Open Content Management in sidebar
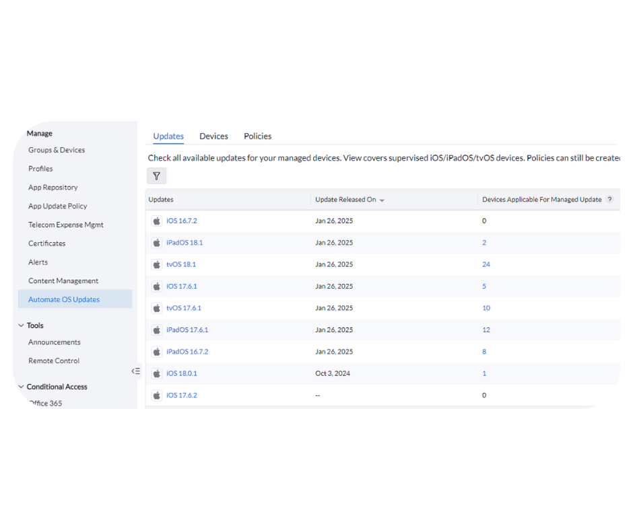The height and width of the screenshot is (530, 633). point(63,280)
